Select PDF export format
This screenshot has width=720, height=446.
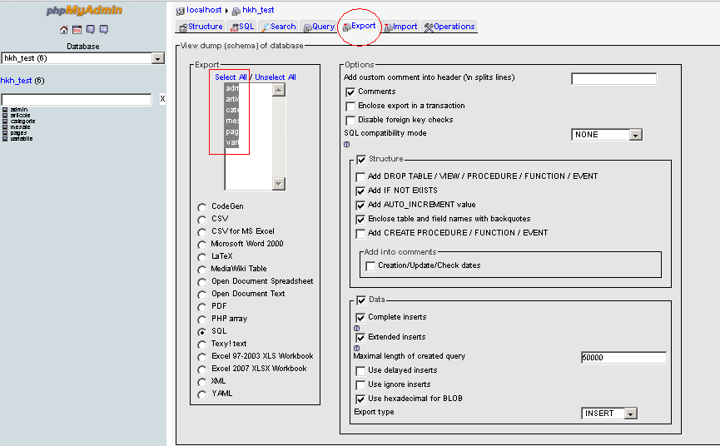coord(201,307)
